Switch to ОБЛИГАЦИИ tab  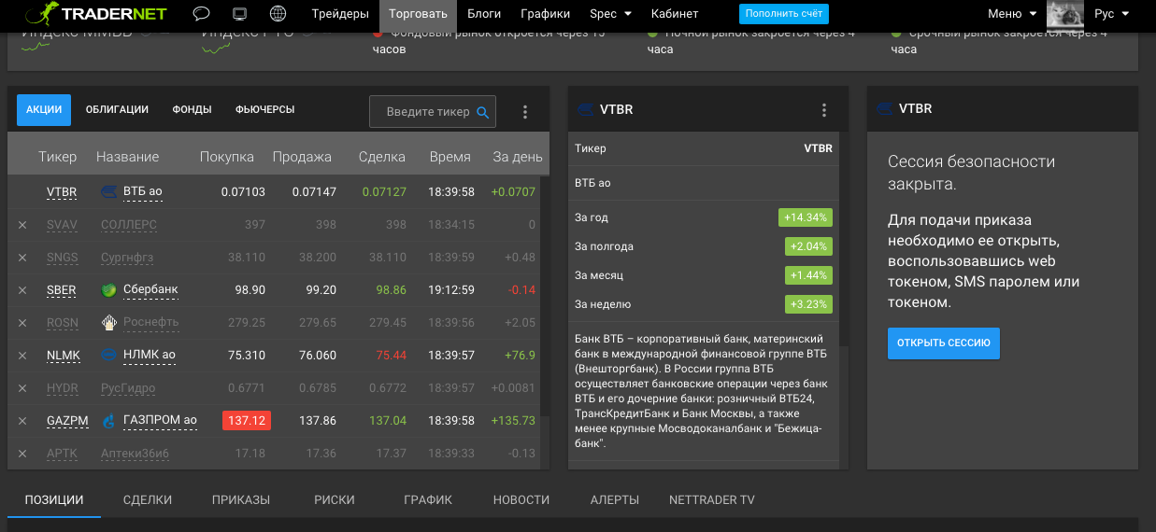117,109
